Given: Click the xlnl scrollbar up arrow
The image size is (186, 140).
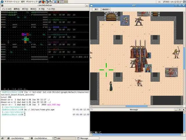Looking at the screenshot, I should click(x=184, y=13).
